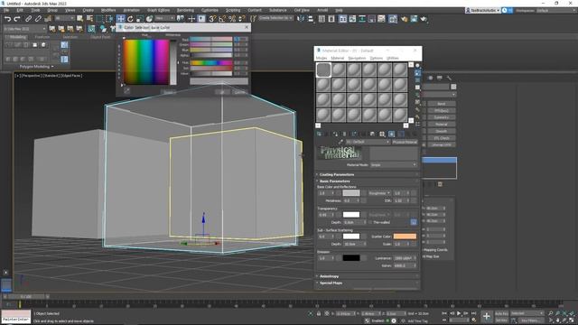
Task: Open the Modifiers menu
Action: [x=108, y=10]
